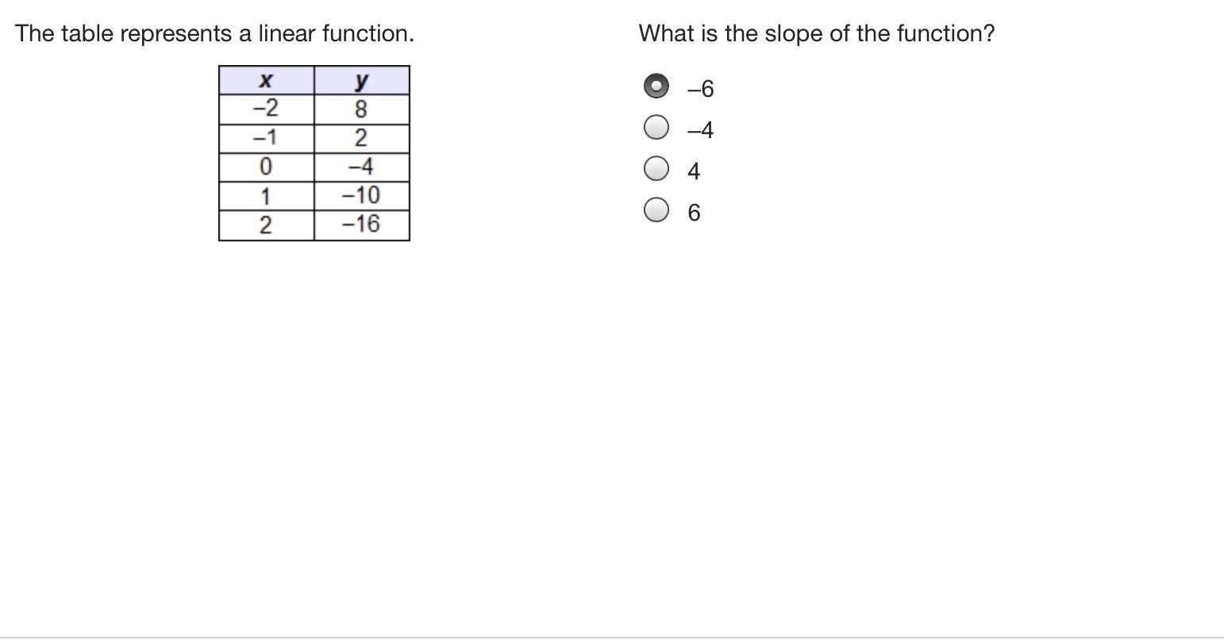Click the table cell showing x value –1
This screenshot has height=640, width=1224.
[x=267, y=139]
